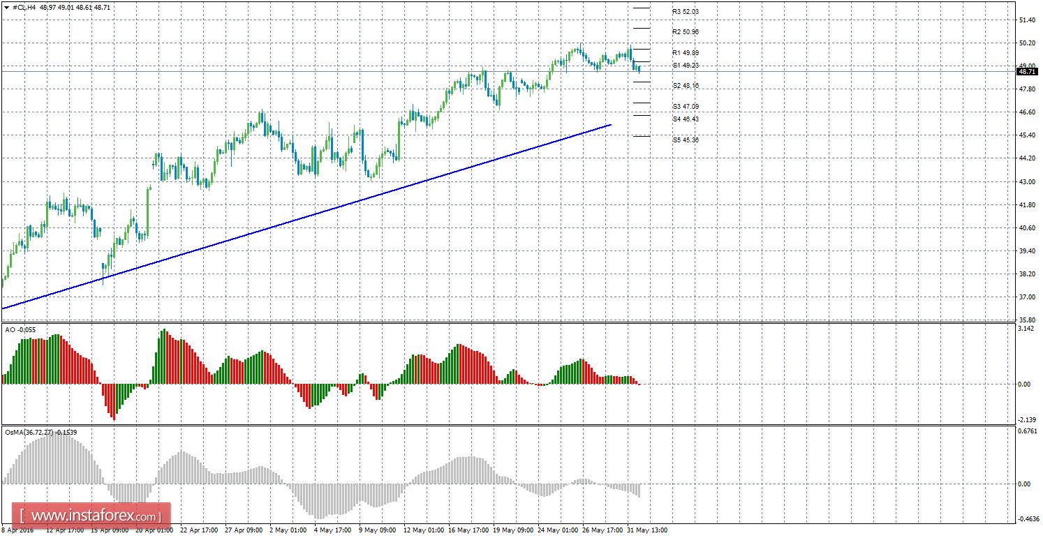This screenshot has width=1043, height=538.
Task: Click the S3 47.09 support label
Action: 685,106
